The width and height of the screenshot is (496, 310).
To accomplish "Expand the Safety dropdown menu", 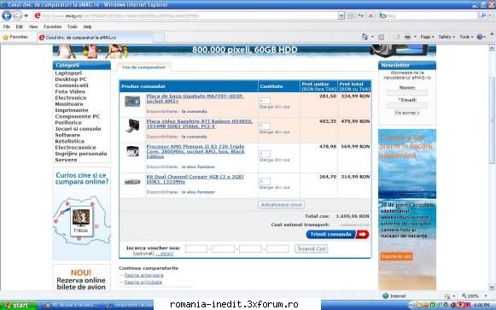I will tap(446, 37).
